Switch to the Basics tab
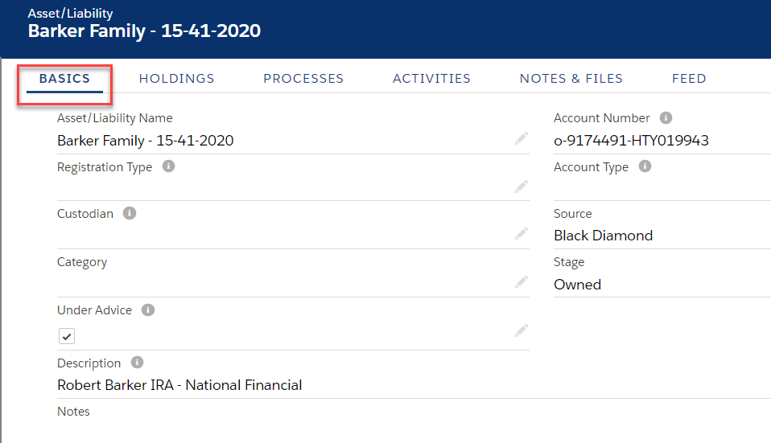This screenshot has height=443, width=771. click(x=64, y=79)
